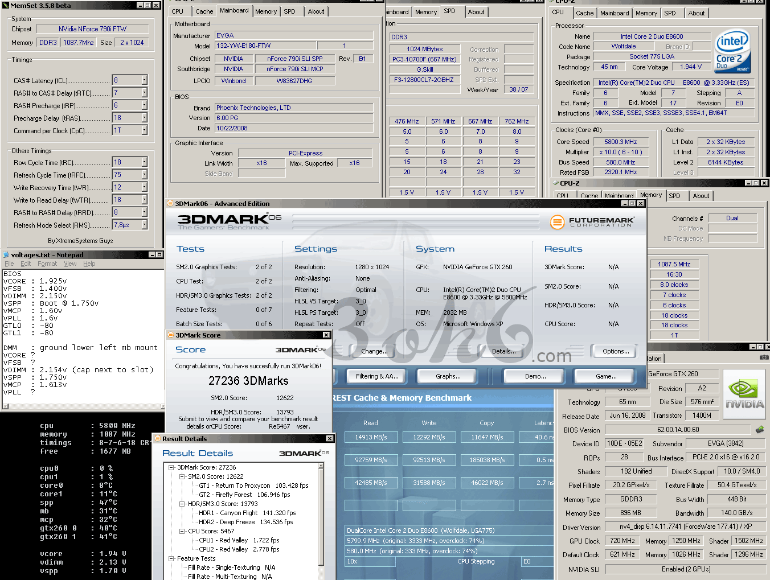Viewport: 770px width, 580px height.
Task: Click the Details... button in 3DMark06
Action: pyautogui.click(x=503, y=351)
